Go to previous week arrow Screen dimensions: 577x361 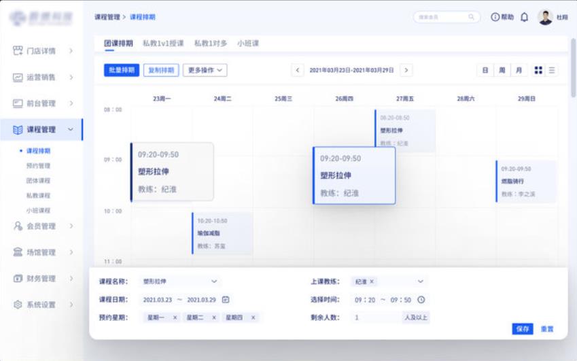tap(298, 70)
